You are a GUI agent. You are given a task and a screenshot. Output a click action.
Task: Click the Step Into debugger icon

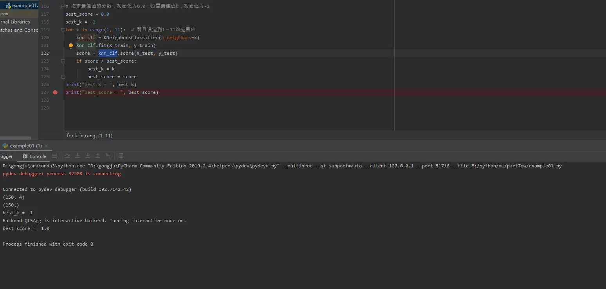(78, 156)
